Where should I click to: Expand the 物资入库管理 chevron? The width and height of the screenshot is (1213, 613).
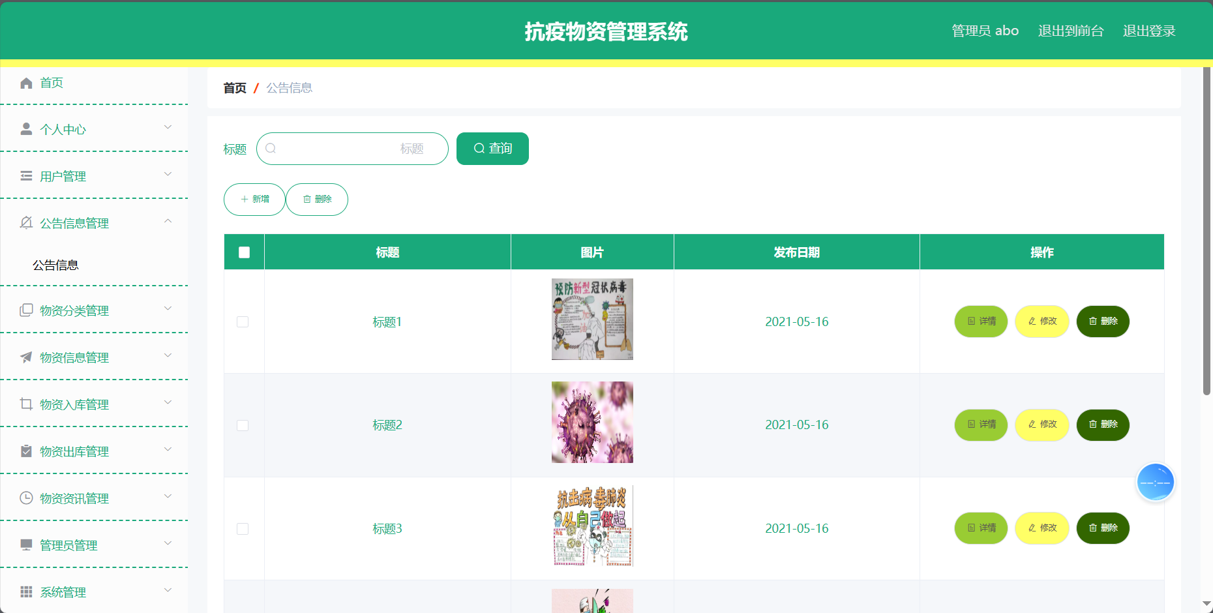click(168, 403)
